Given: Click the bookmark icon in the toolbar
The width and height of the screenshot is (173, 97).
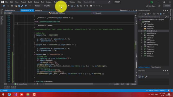Looking at the screenshot, I should coord(91,6).
